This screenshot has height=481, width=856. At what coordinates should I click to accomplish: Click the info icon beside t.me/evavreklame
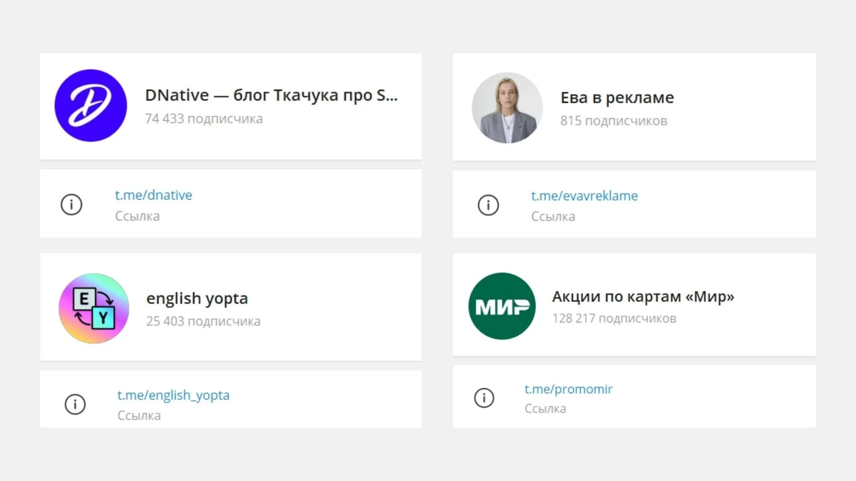pyautogui.click(x=488, y=205)
